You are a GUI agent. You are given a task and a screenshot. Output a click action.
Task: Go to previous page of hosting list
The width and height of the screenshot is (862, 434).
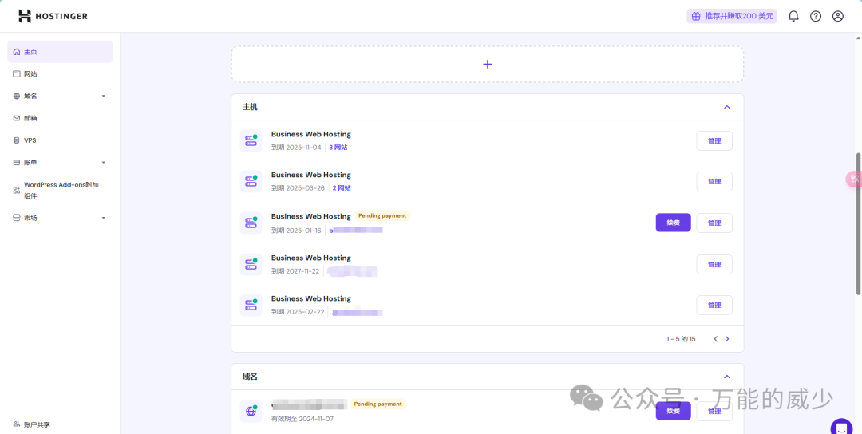coord(716,339)
